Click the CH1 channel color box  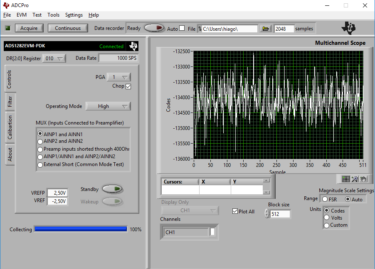[212, 232]
